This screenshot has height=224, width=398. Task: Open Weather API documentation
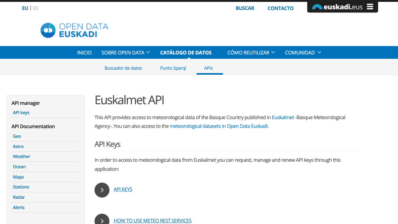[x=22, y=156]
